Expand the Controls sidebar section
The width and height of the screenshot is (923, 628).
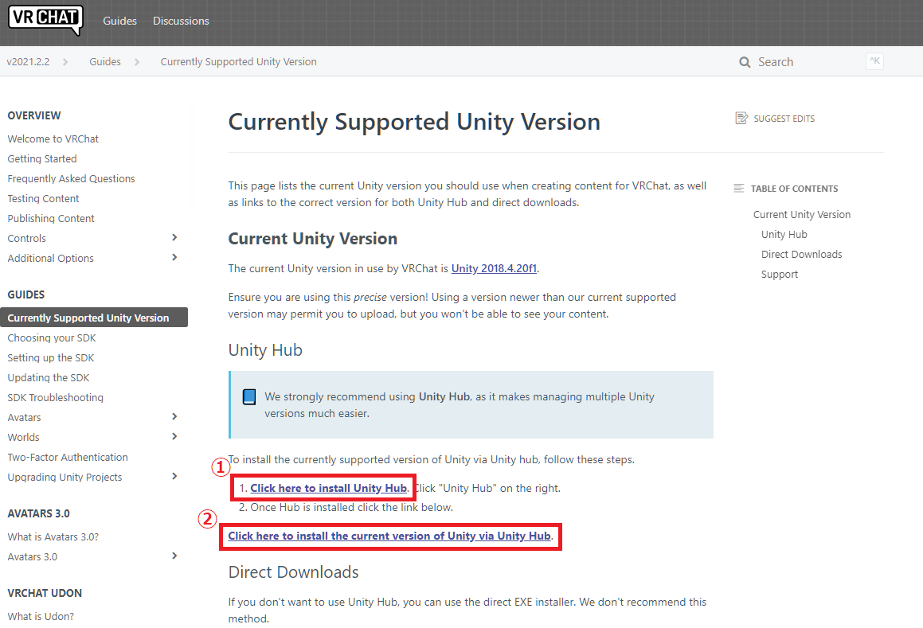(x=174, y=238)
